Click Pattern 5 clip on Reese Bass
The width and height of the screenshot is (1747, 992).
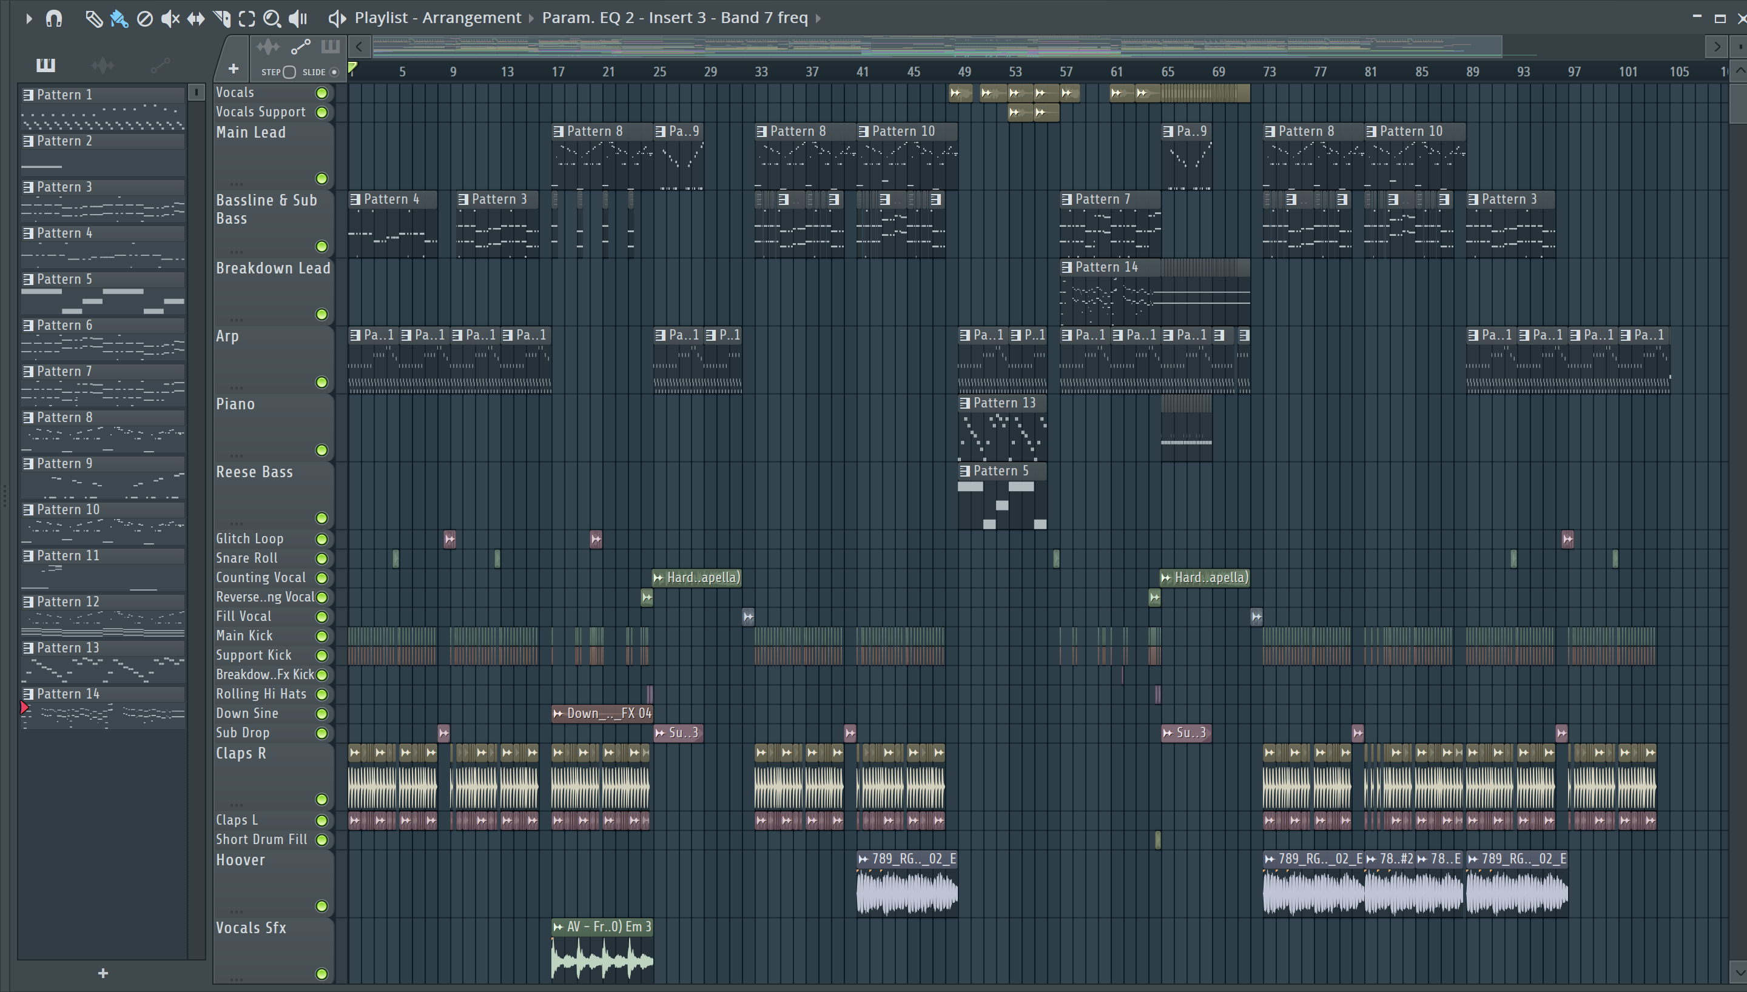1001,496
